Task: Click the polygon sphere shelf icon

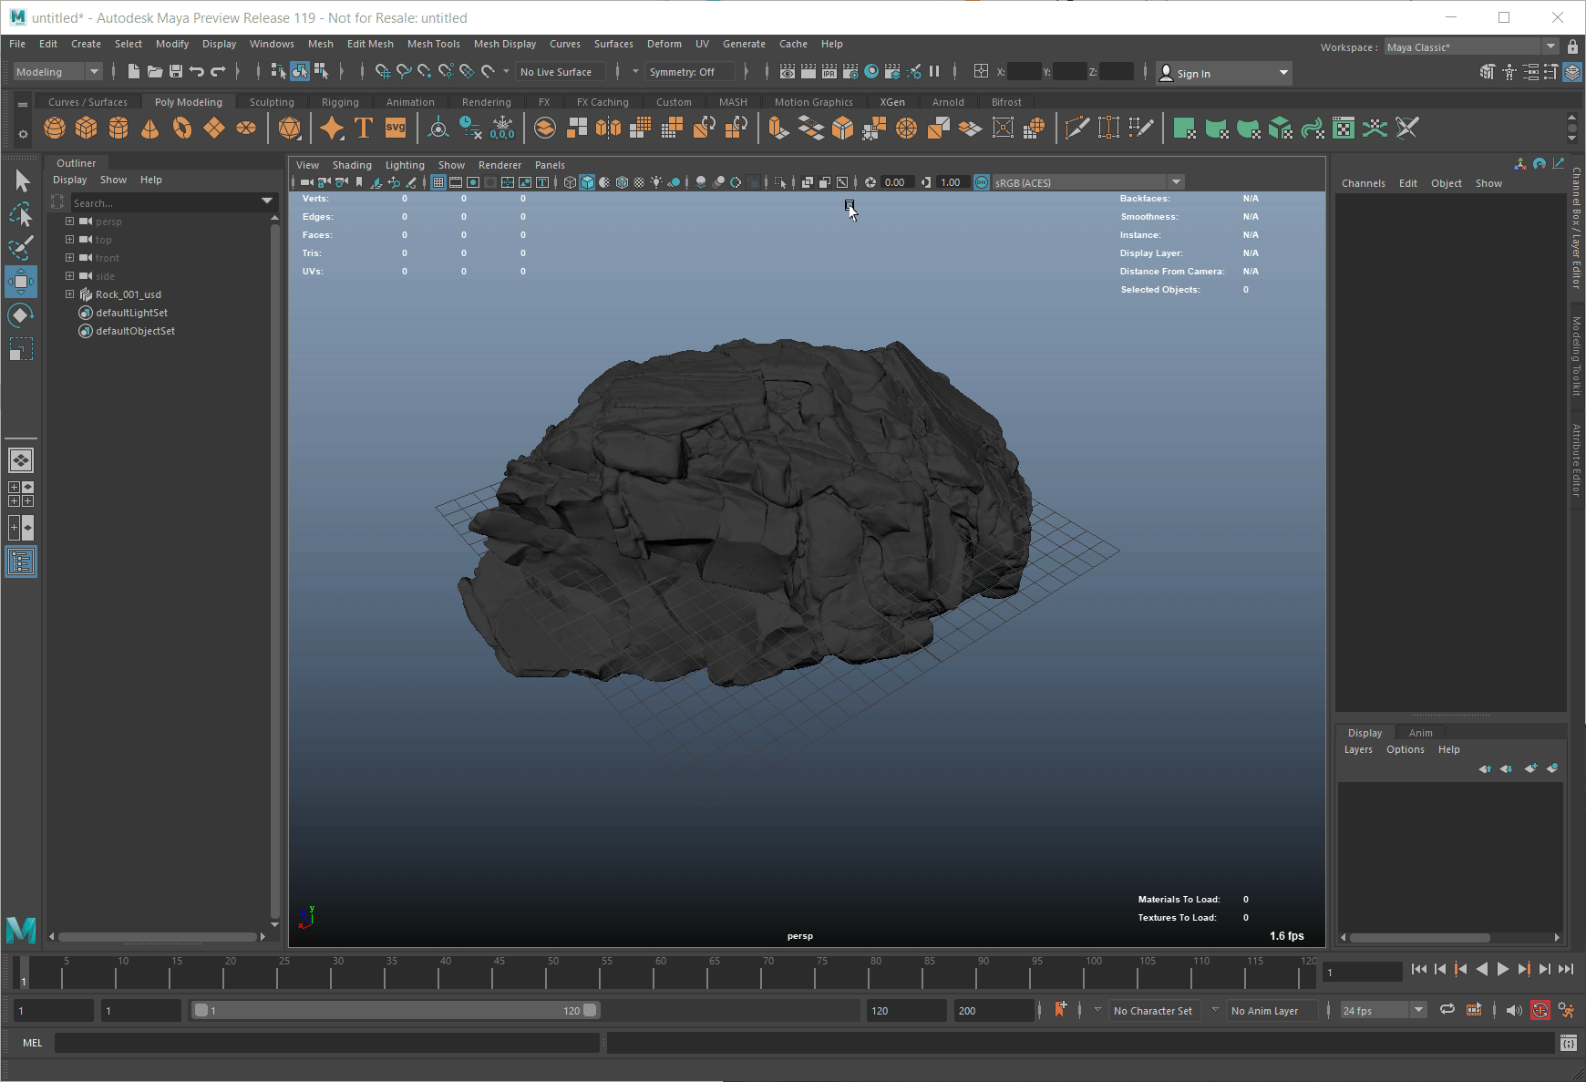Action: pyautogui.click(x=55, y=129)
